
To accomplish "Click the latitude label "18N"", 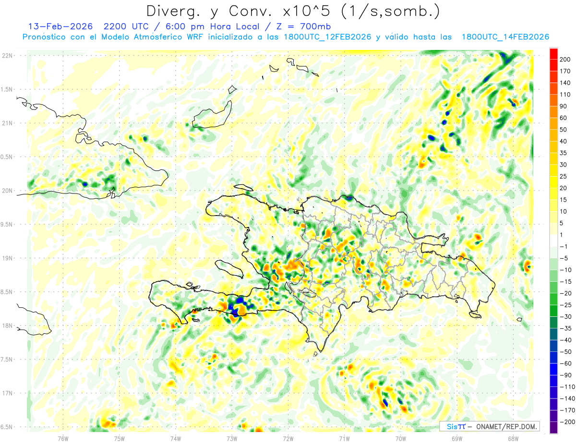I will (x=7, y=326).
